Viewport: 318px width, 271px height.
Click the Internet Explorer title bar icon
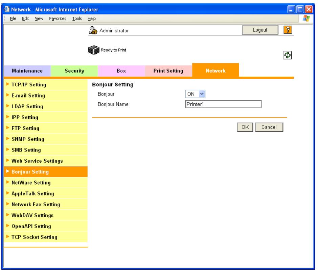(7, 9)
